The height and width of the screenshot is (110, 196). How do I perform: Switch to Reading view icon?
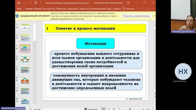(114, 109)
